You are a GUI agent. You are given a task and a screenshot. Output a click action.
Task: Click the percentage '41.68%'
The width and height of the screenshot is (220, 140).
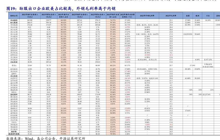point(188,78)
